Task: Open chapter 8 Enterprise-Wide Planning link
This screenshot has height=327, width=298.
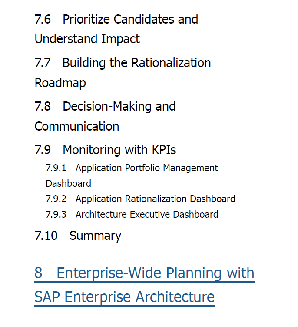Action: 144,273
